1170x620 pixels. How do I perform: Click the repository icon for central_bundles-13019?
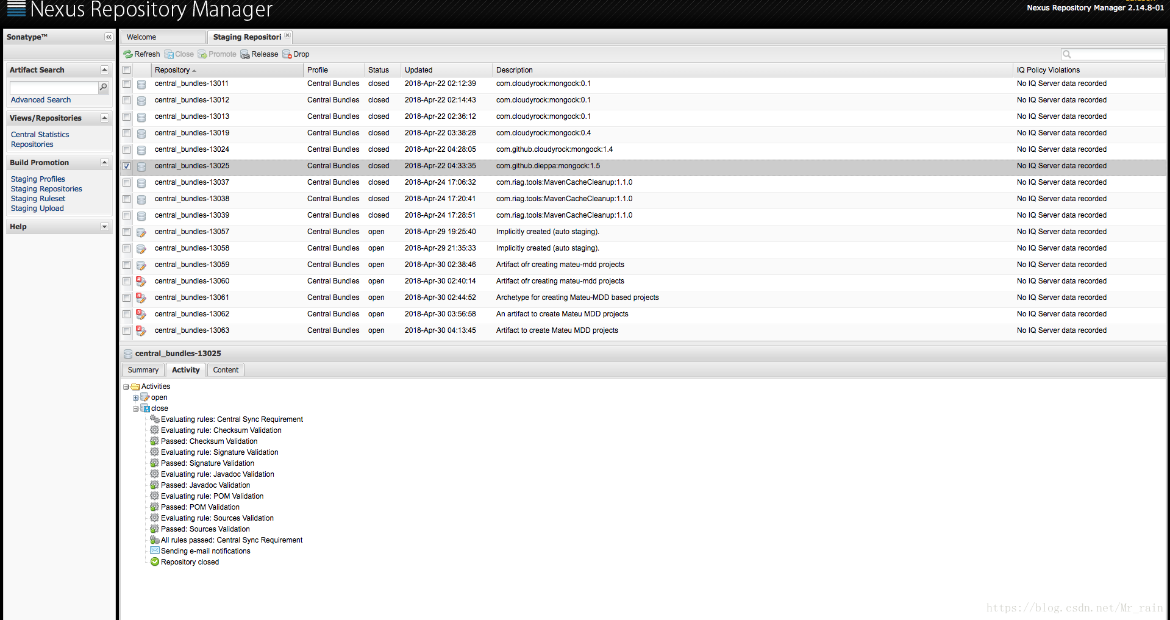tap(141, 134)
